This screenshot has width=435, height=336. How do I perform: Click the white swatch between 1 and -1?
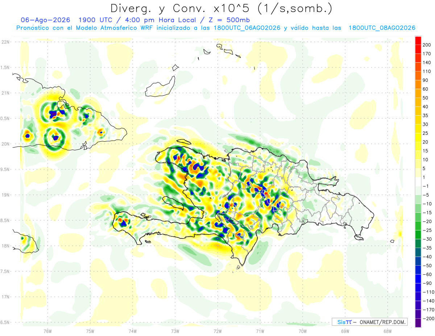pyautogui.click(x=418, y=182)
